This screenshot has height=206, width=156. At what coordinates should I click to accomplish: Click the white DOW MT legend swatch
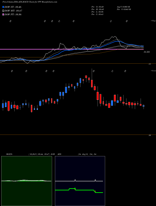click(x=3, y=11)
